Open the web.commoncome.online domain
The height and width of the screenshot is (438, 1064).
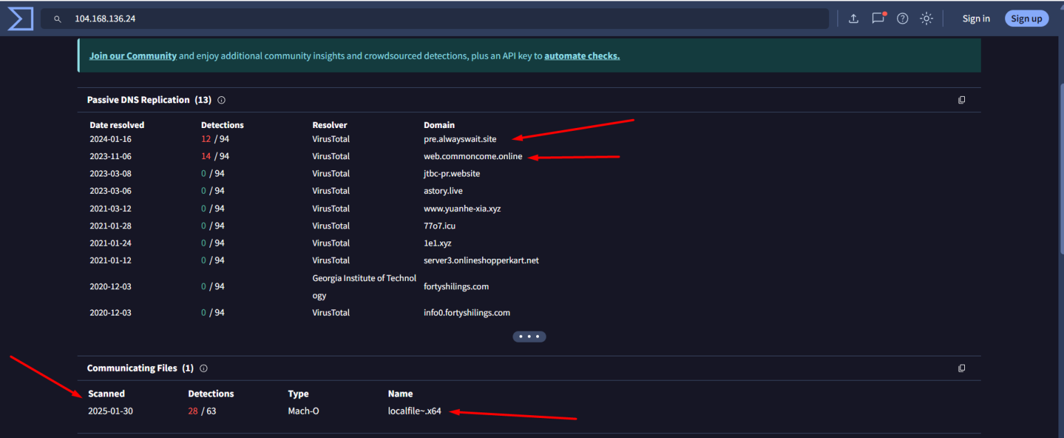[473, 156]
